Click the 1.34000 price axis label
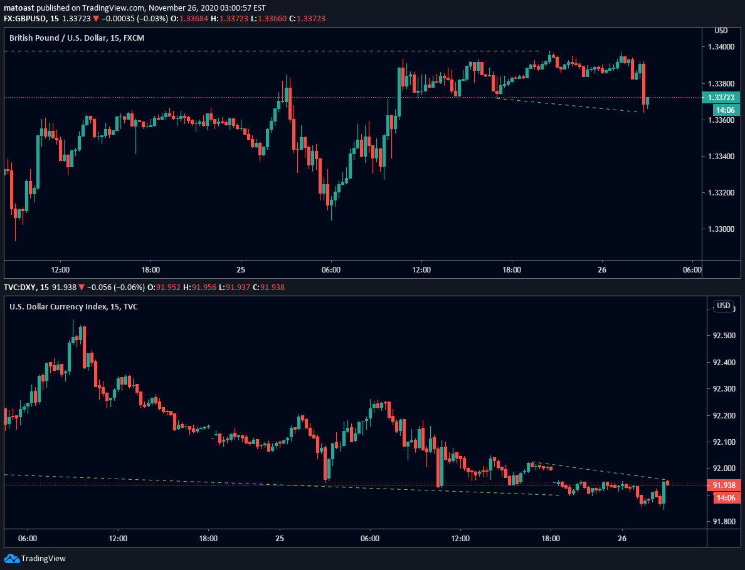The height and width of the screenshot is (570, 745). [x=721, y=47]
